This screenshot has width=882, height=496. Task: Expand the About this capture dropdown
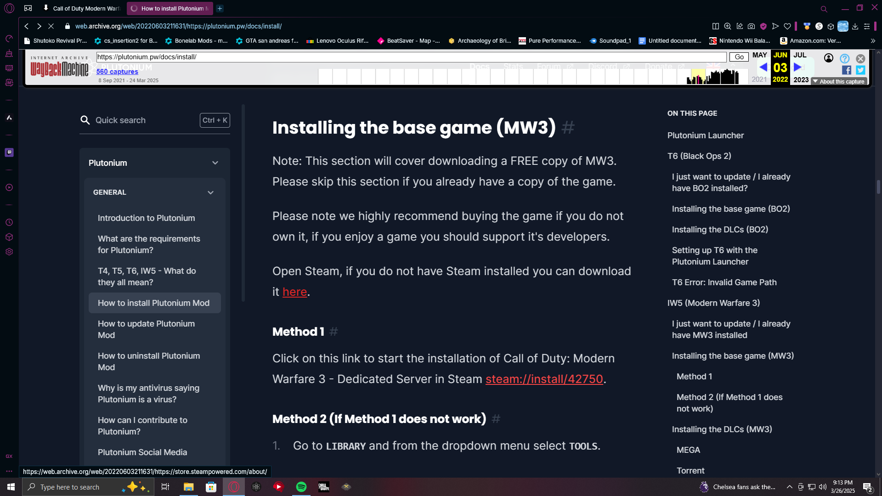tap(839, 81)
